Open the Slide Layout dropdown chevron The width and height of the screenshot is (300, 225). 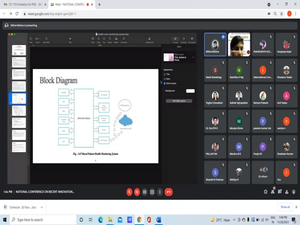[x=193, y=57]
